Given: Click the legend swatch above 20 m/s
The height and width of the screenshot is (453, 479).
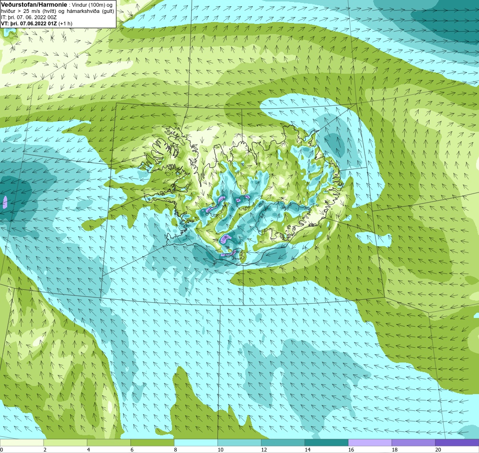Looking at the screenshot, I should point(457,442).
